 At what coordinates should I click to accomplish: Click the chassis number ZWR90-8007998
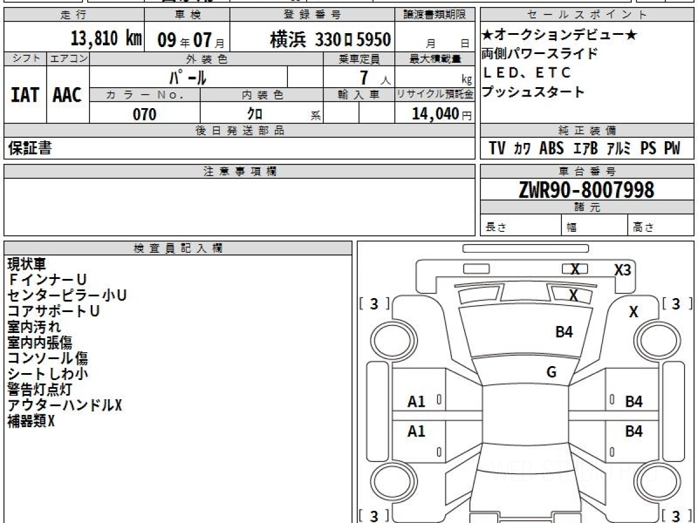586,189
